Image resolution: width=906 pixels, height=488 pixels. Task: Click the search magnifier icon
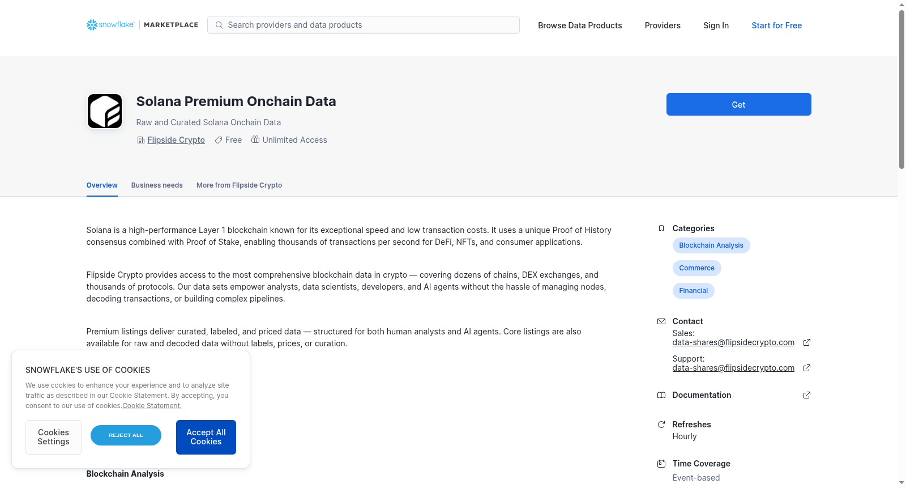tap(219, 25)
